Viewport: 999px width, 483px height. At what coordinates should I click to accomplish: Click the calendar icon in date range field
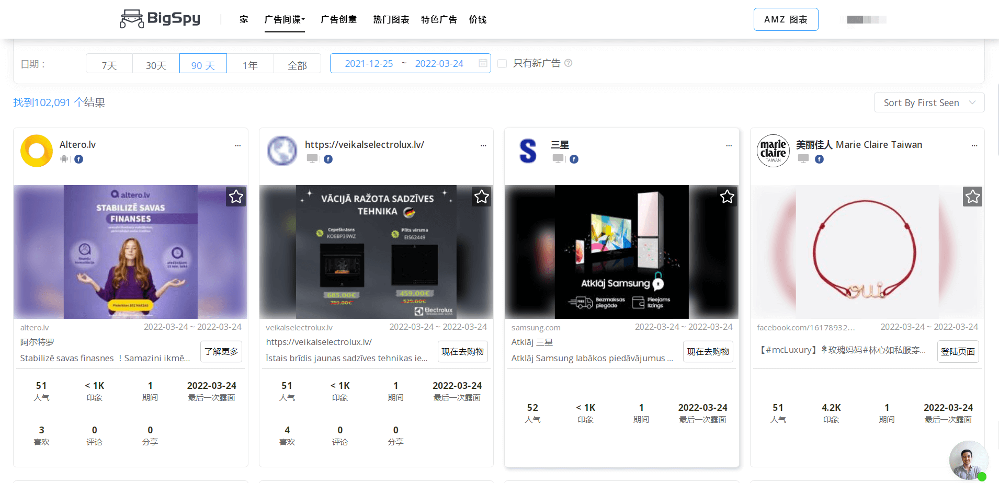[483, 63]
